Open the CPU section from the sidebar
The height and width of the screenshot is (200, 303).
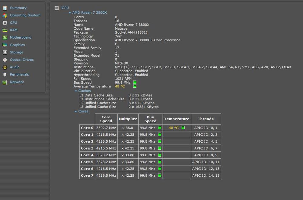tap(14, 23)
